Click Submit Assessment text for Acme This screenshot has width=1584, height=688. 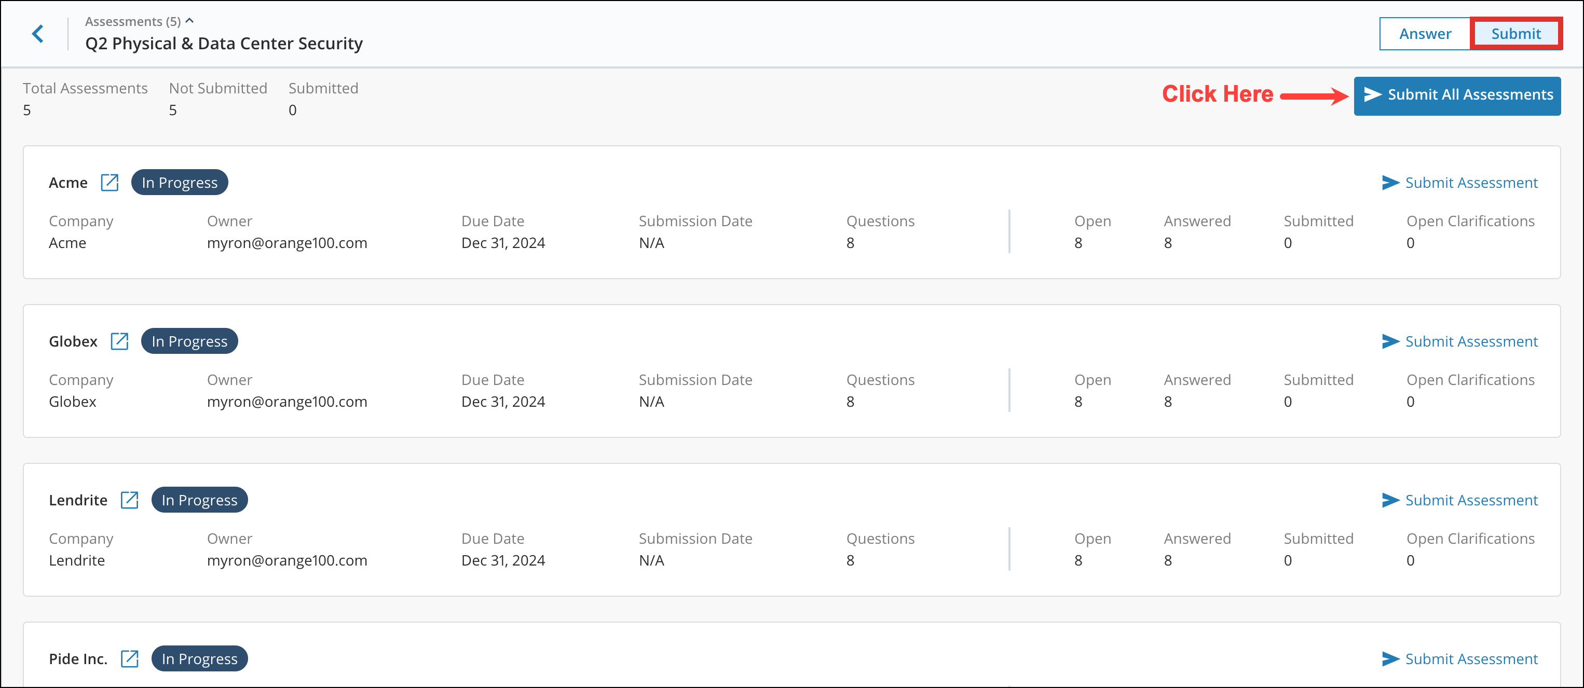pyautogui.click(x=1471, y=183)
